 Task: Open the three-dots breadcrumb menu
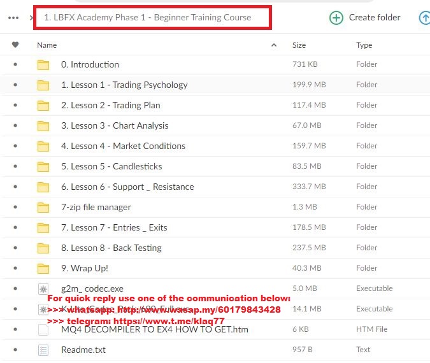coord(13,18)
